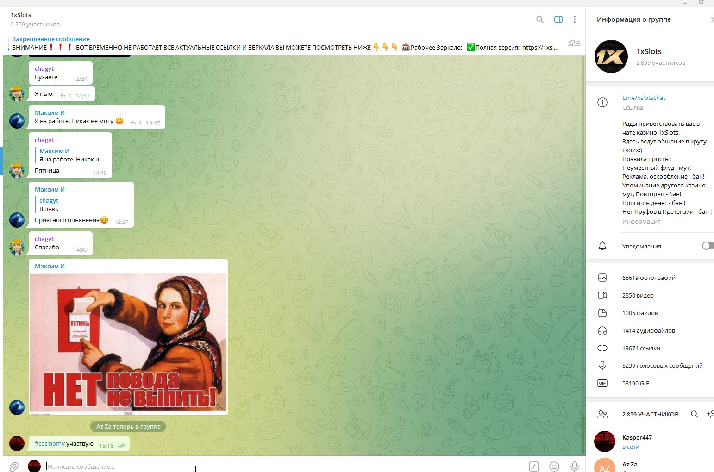Click the 'Пятница,' message text
This screenshot has width=714, height=472.
[48, 171]
